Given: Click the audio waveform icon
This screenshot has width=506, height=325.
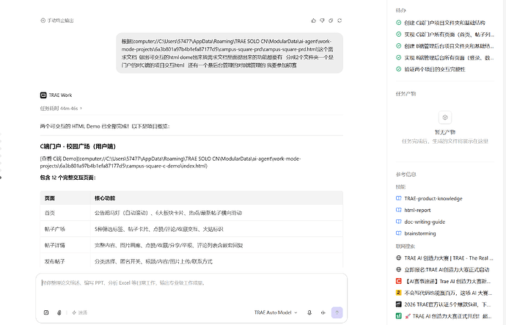Looking at the screenshot, I should coord(323,313).
